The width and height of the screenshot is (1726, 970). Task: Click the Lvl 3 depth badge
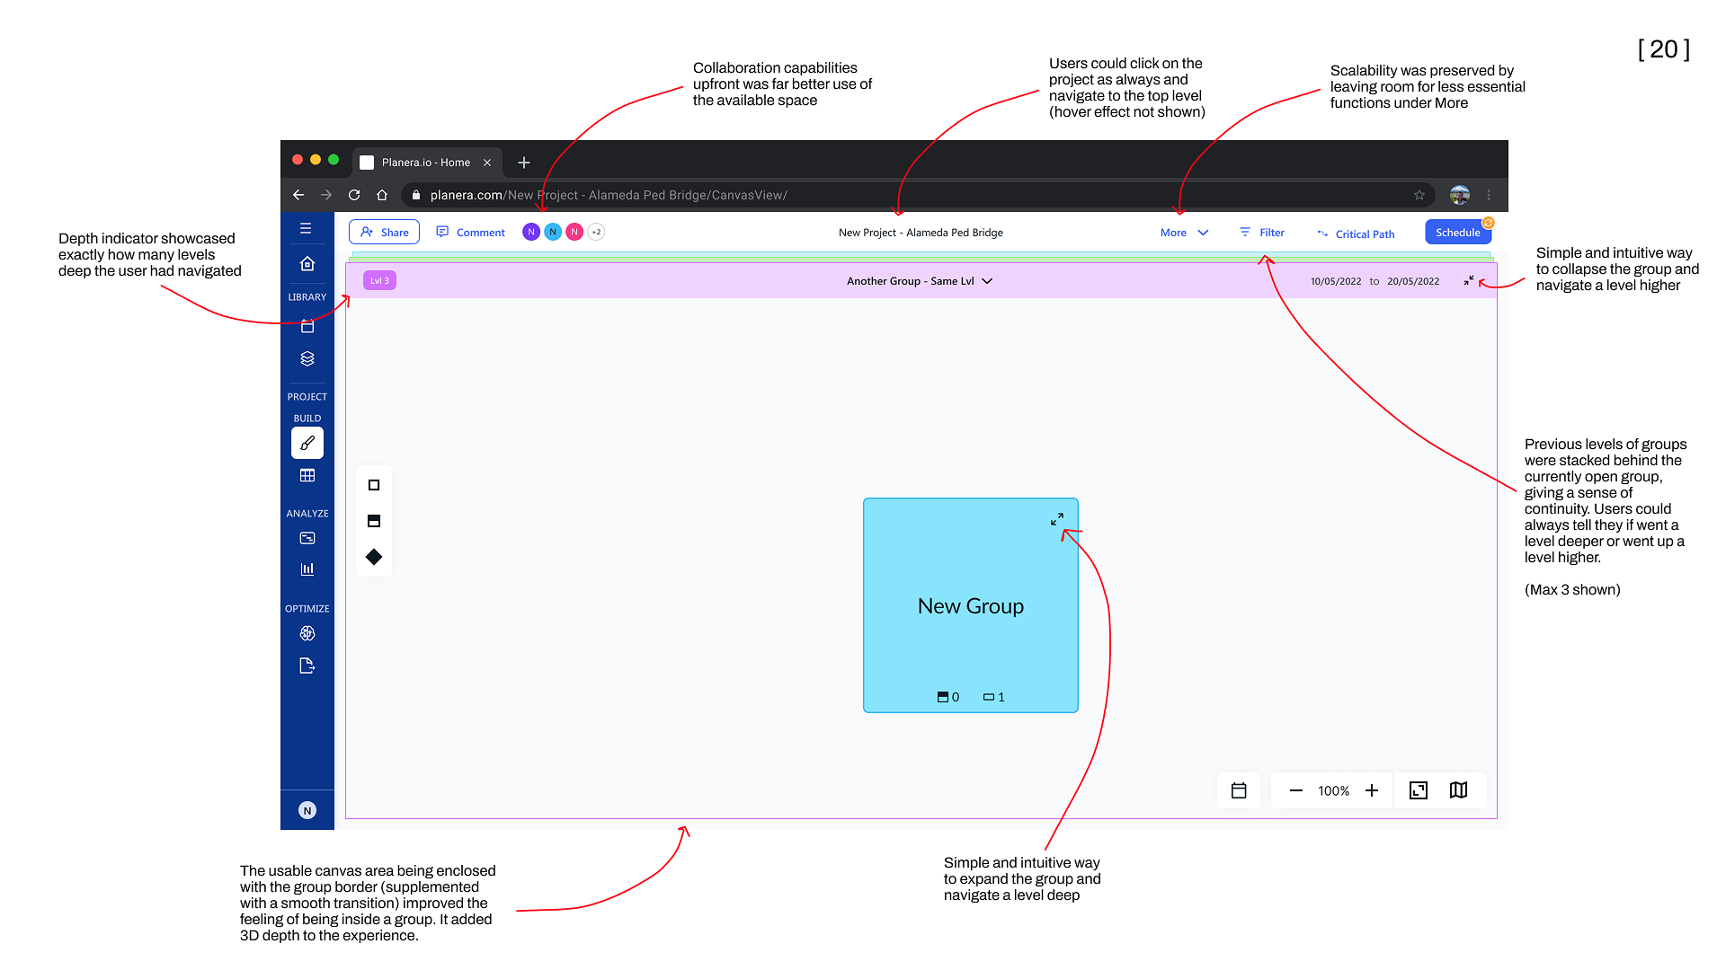(379, 280)
